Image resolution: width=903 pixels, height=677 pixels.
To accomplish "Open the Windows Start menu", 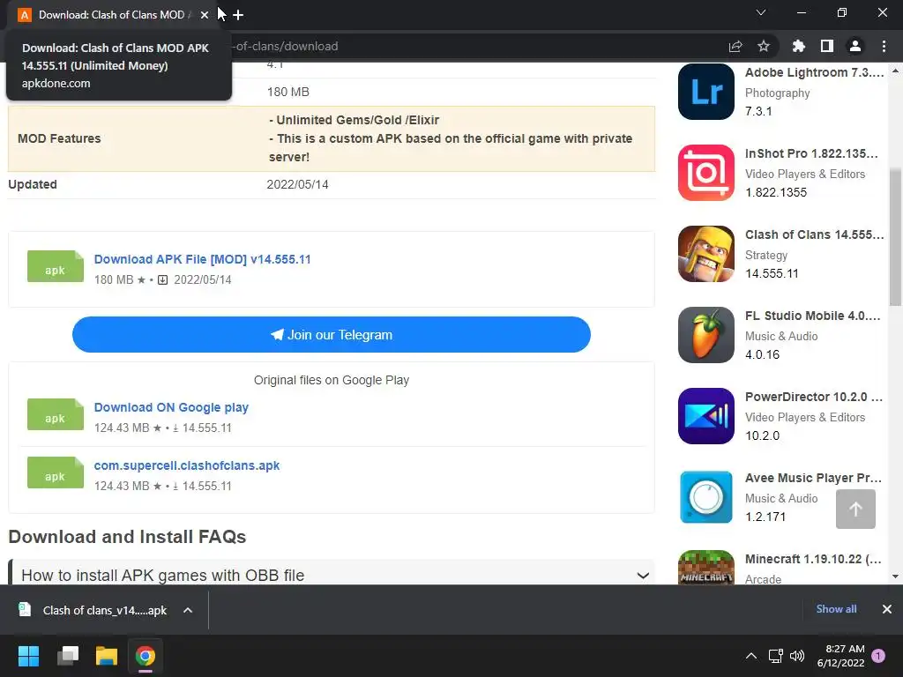I will point(28,656).
